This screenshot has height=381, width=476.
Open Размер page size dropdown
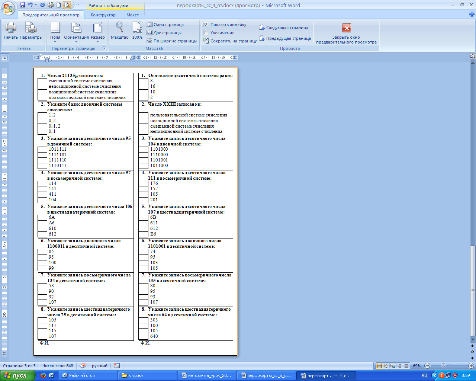98,32
